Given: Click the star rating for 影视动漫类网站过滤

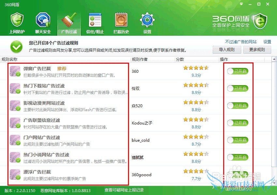Looking at the screenshot, I should (x=196, y=102).
